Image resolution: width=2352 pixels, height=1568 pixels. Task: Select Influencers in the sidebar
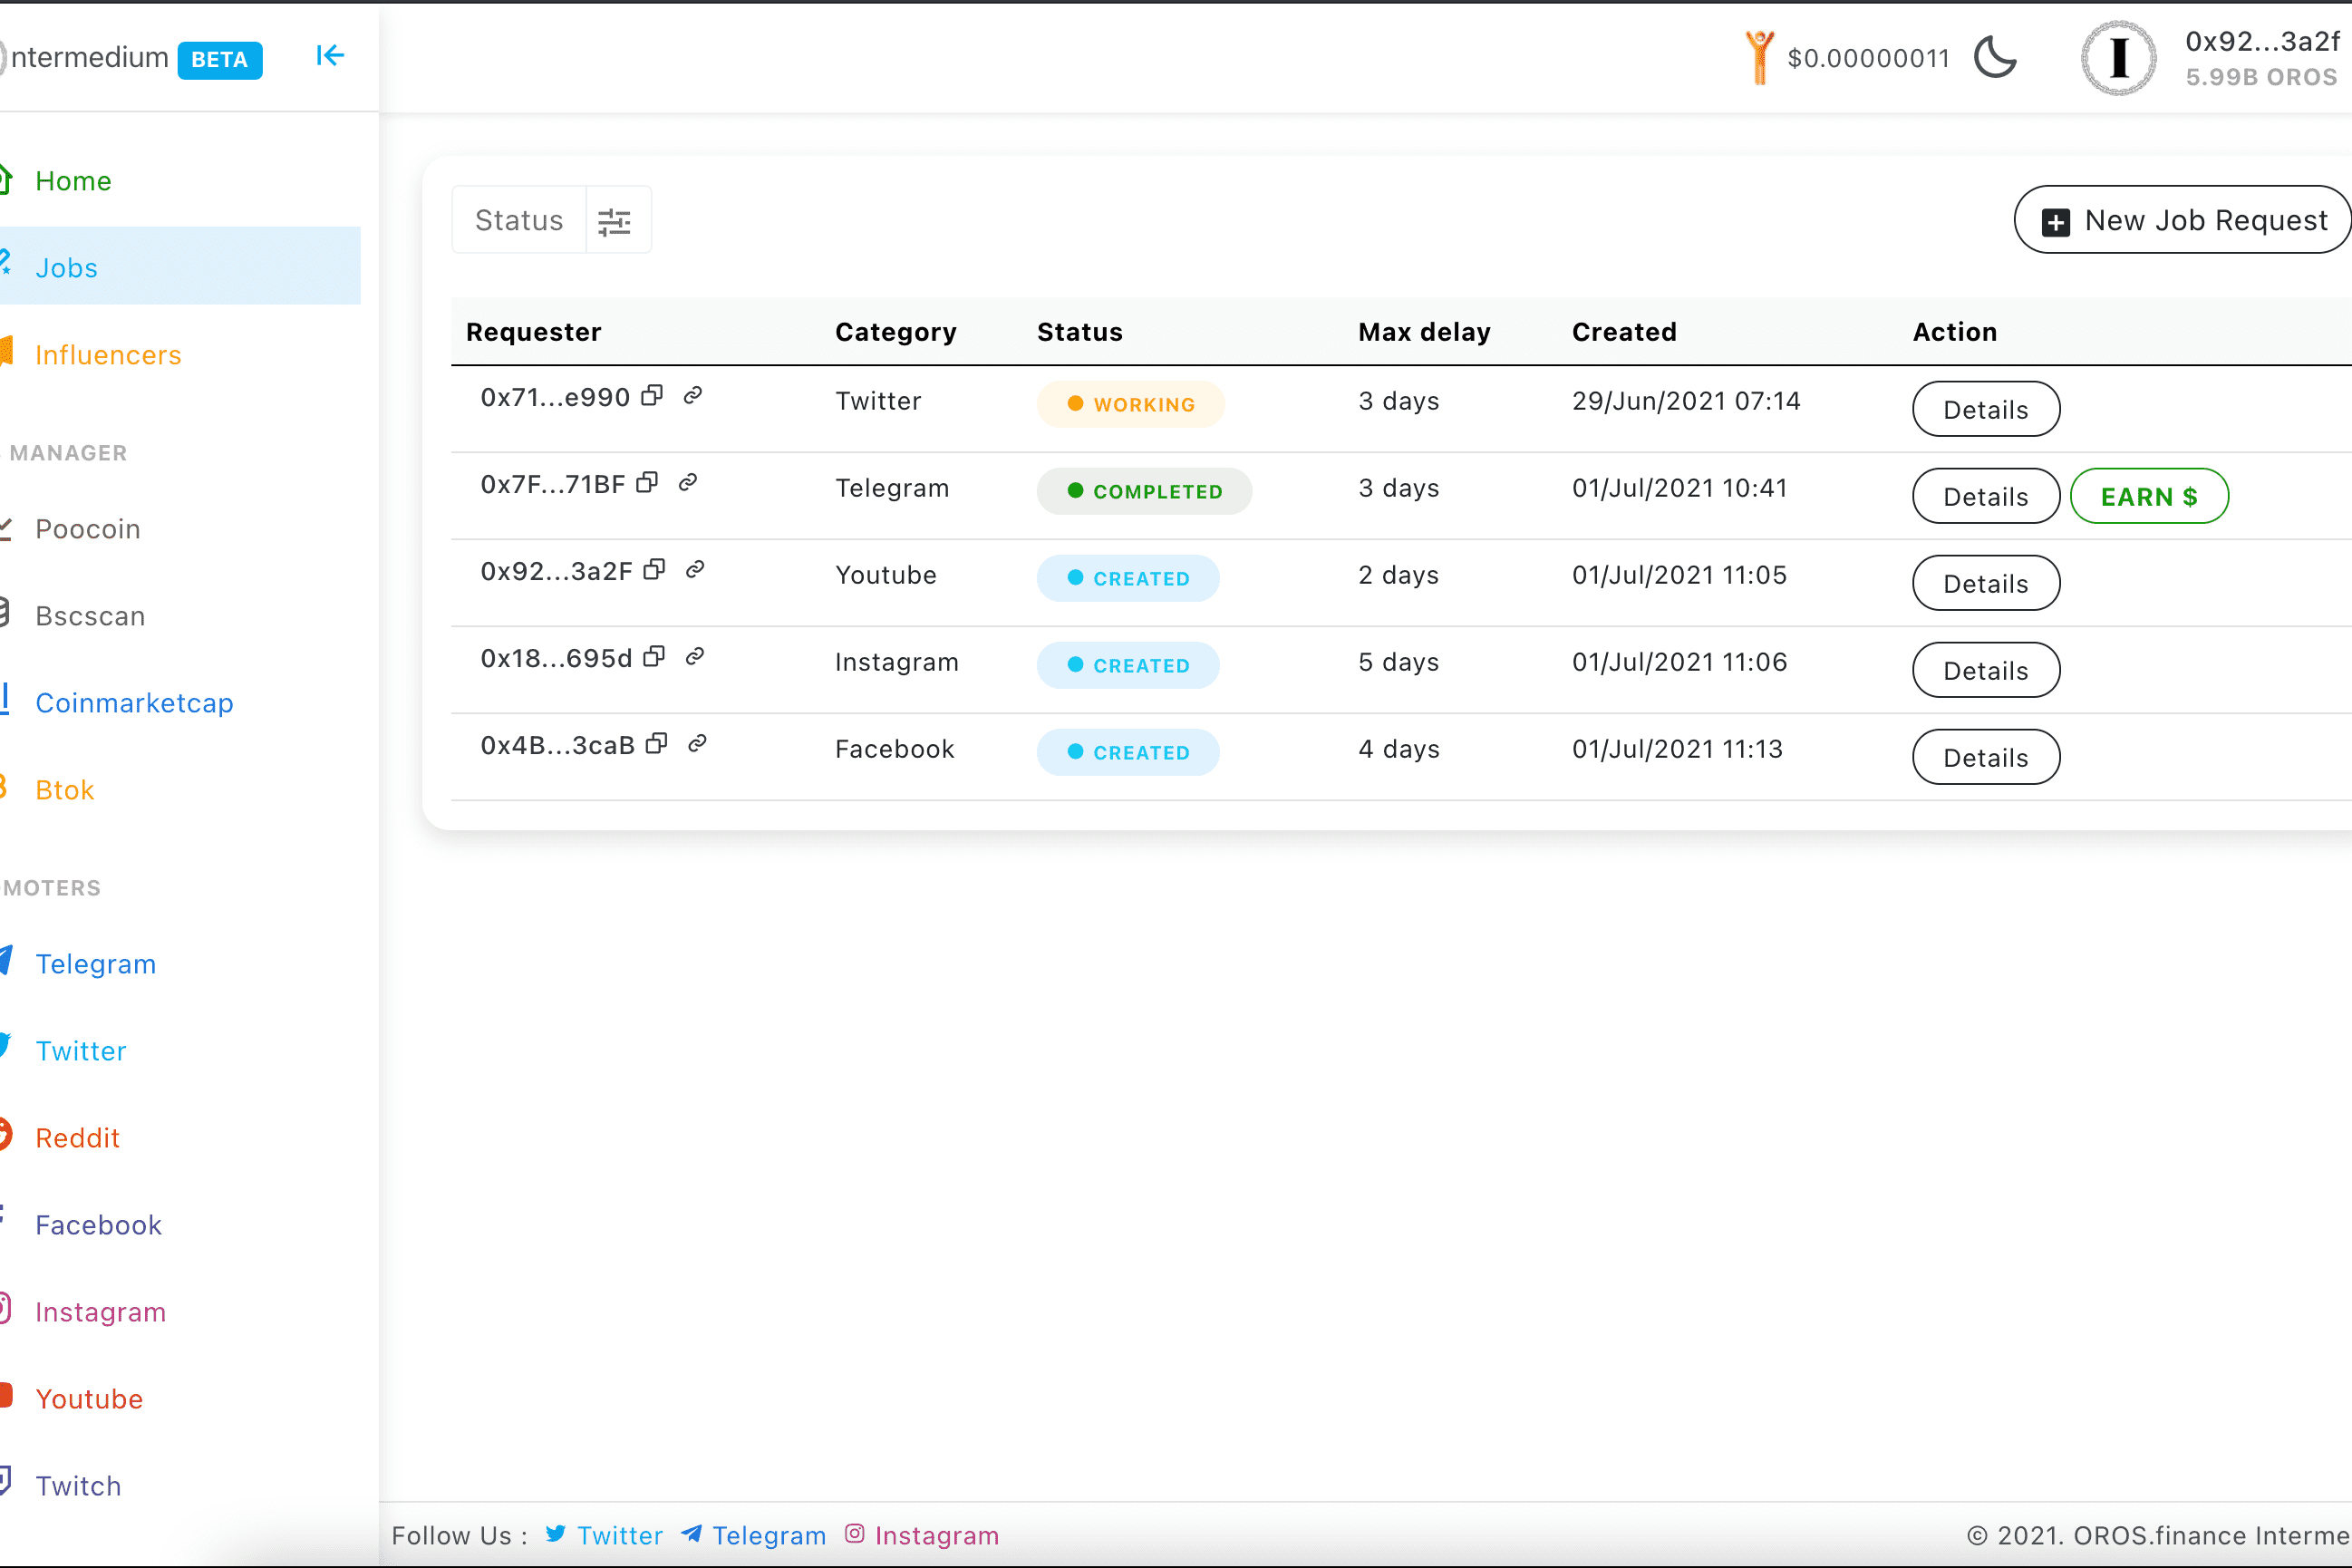pos(108,355)
